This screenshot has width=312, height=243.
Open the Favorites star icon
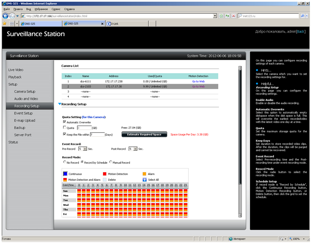[4, 24]
